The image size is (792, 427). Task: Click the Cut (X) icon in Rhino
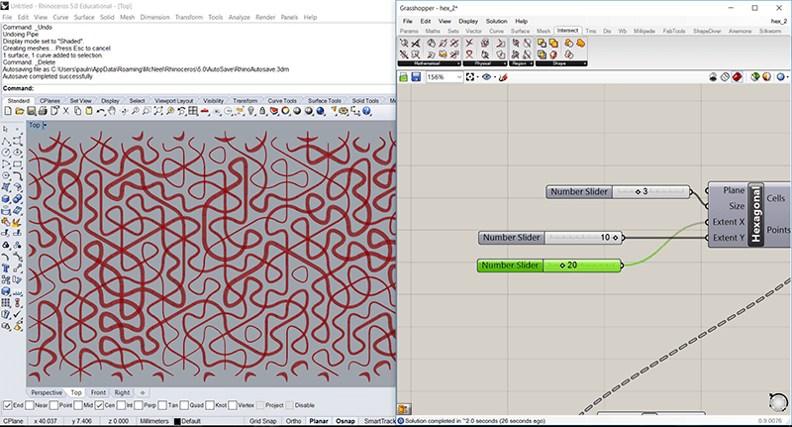pyautogui.click(x=65, y=111)
